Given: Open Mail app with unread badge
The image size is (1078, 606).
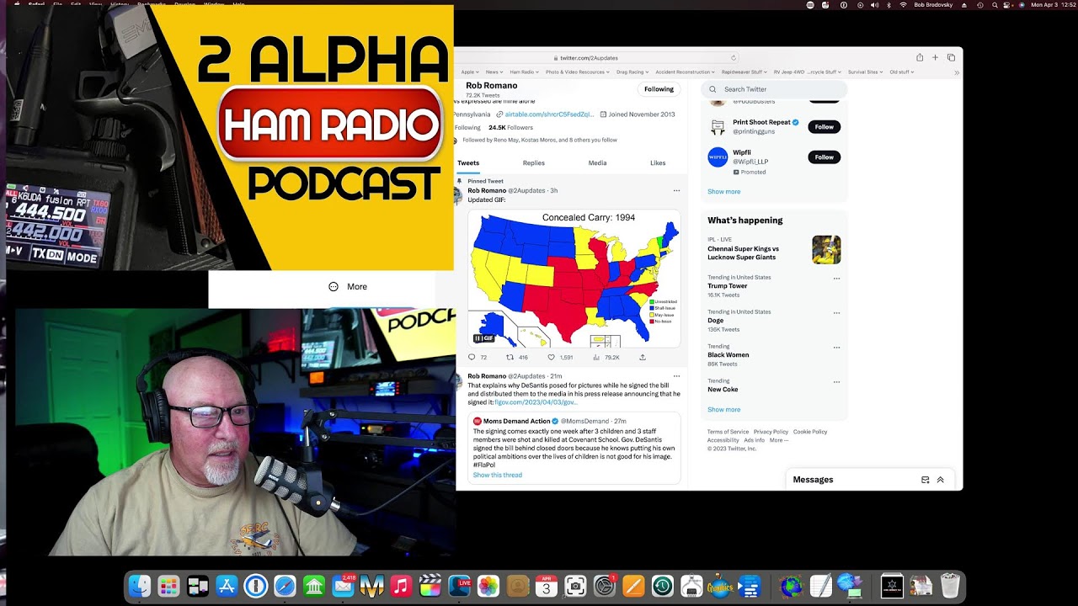Looking at the screenshot, I should (343, 586).
